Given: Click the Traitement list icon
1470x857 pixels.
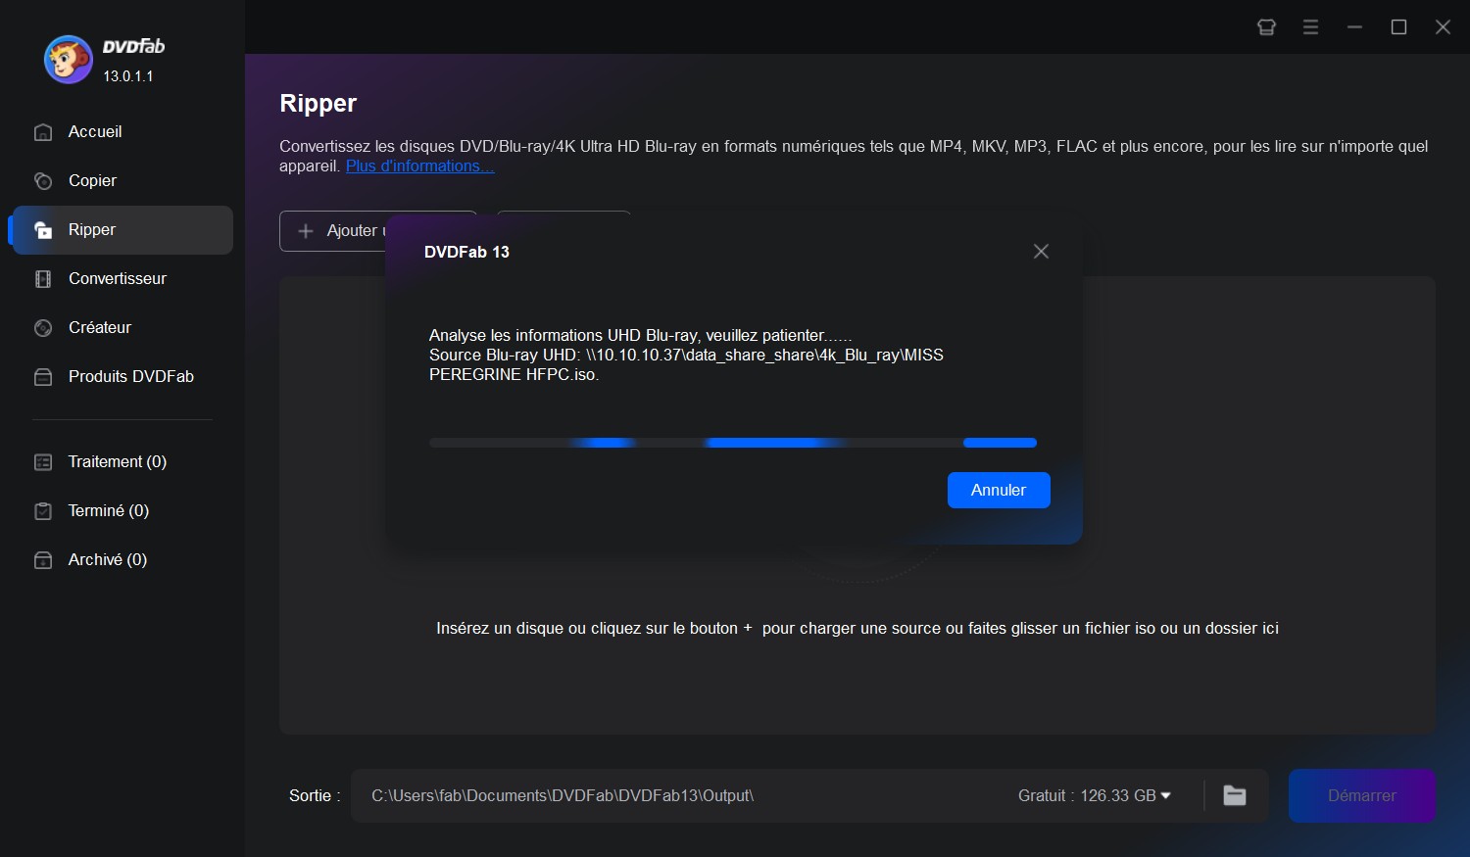Looking at the screenshot, I should (x=43, y=461).
